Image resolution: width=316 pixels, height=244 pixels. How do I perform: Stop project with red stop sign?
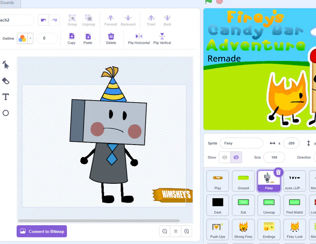219,1
